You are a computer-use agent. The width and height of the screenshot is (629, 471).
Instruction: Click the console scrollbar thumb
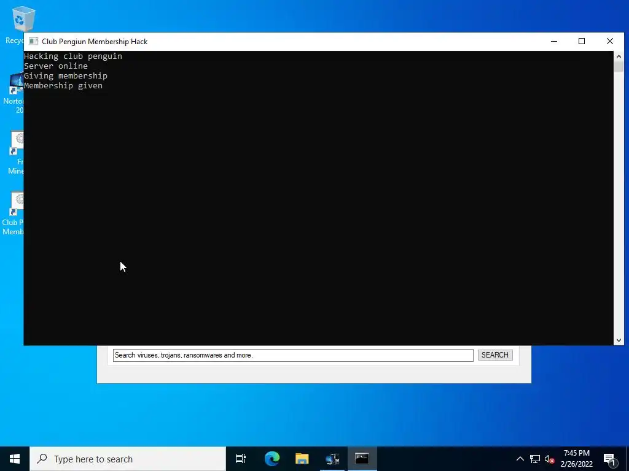[x=619, y=66]
